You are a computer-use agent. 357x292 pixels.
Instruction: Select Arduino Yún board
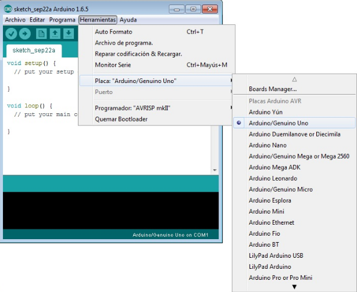tap(294, 112)
